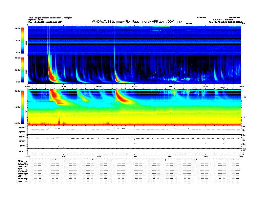260x201 pixels.
Task: Click the -142.50 label on TNR color scale
Action: (17, 107)
